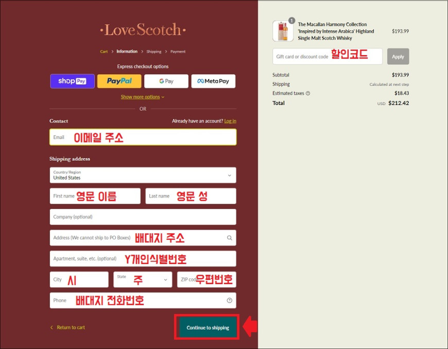Viewport: 448px width, 349px height.
Task: Click the City field
Action: pos(79,280)
